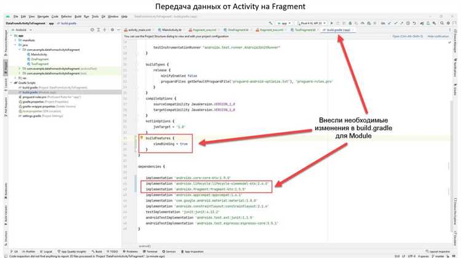
Task: Switch to the TwoFragment.kt editor tab
Action: [303, 30]
